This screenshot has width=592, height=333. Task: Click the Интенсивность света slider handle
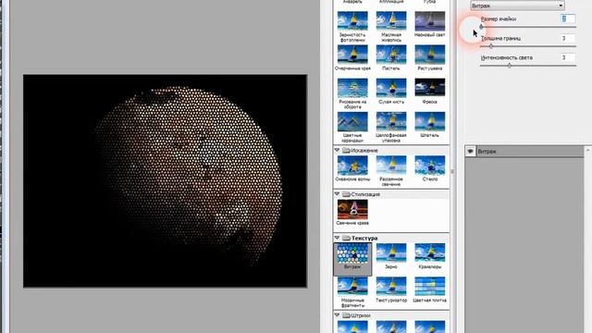(x=510, y=66)
